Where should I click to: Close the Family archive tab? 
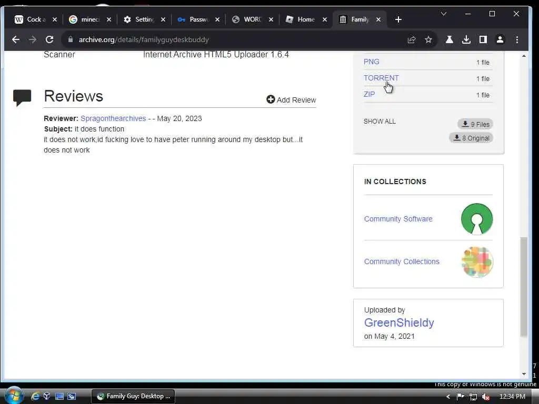point(378,19)
